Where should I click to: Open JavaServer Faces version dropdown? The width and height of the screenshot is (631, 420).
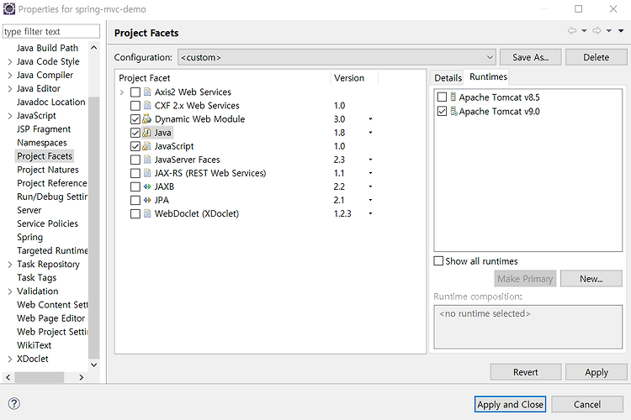point(370,160)
